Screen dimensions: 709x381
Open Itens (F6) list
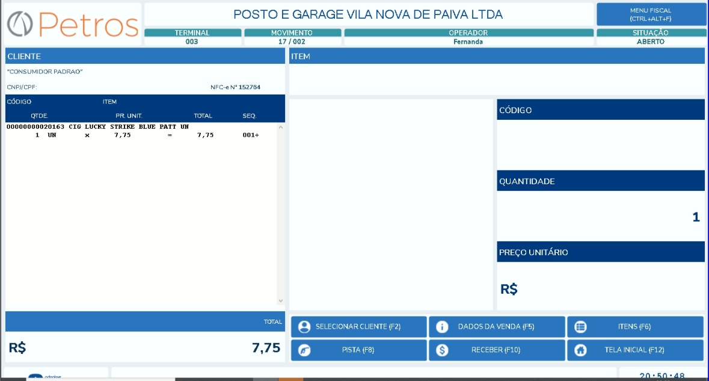point(635,327)
